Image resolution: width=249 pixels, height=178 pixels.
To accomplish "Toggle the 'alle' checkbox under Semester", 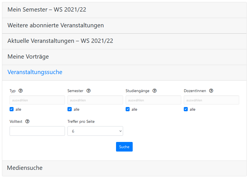I will 70,109.
